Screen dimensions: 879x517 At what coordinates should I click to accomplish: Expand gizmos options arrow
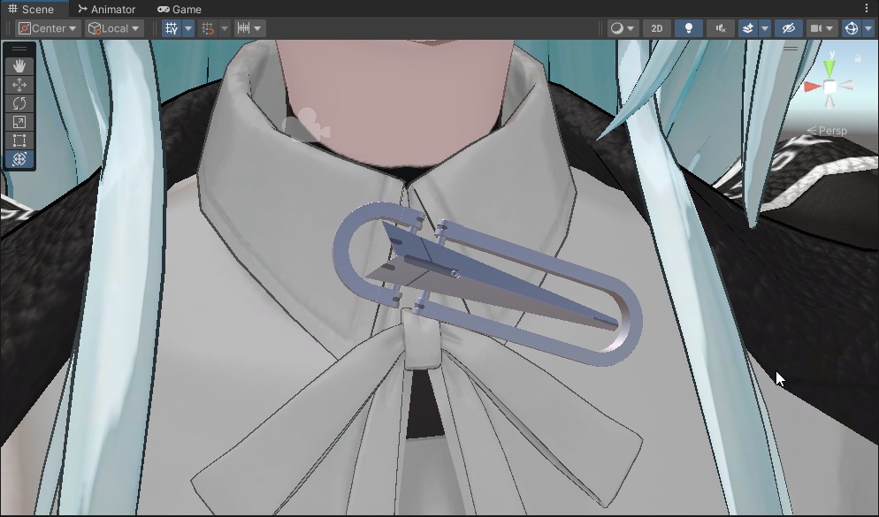(868, 28)
